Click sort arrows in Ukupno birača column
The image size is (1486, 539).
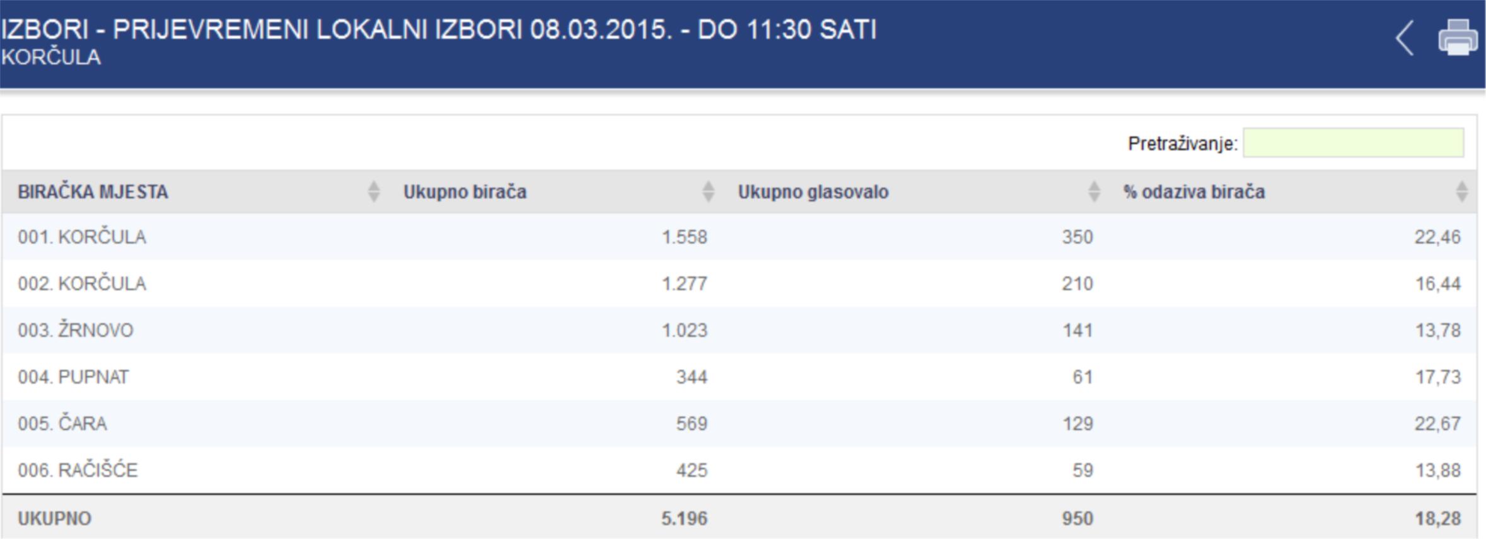click(708, 191)
